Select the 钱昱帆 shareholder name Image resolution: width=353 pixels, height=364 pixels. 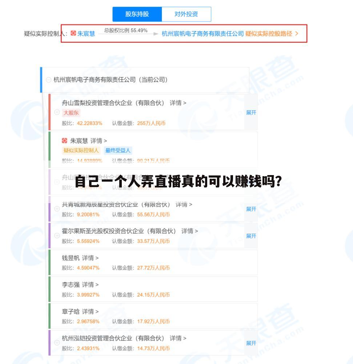tap(71, 258)
